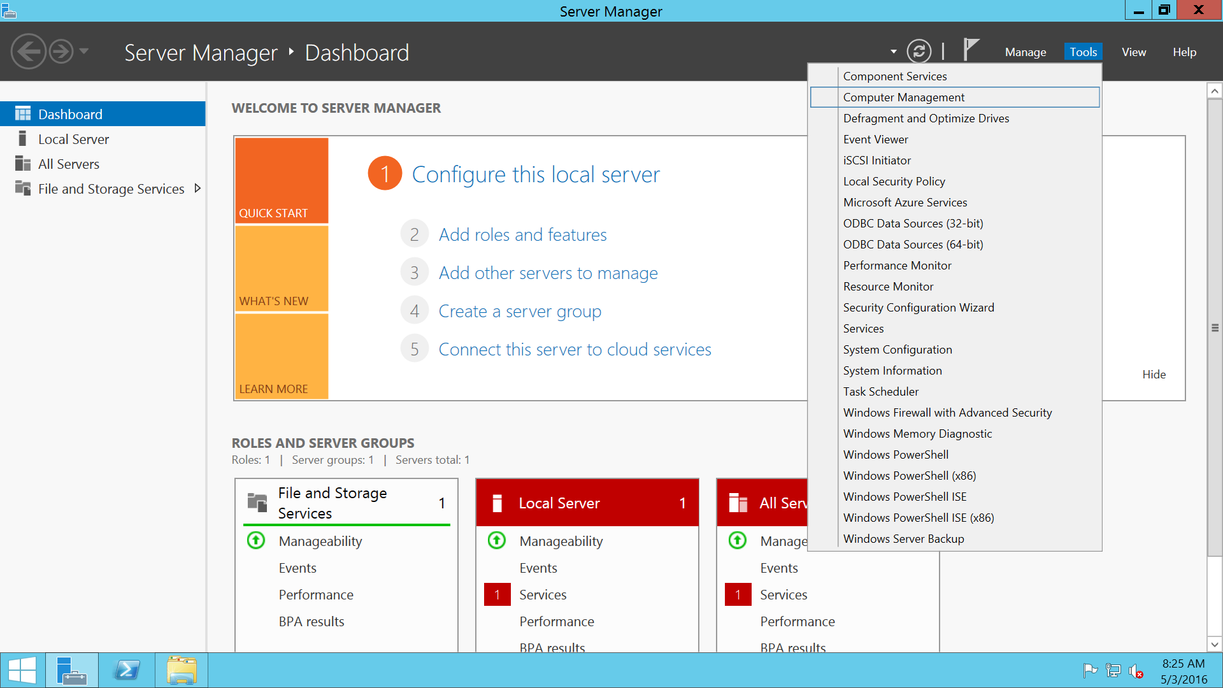The image size is (1223, 688).
Task: Open the What's New tile
Action: coord(282,268)
